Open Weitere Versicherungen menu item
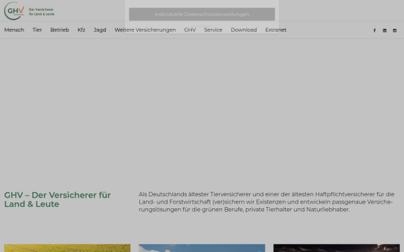The width and height of the screenshot is (404, 252). coord(145,30)
